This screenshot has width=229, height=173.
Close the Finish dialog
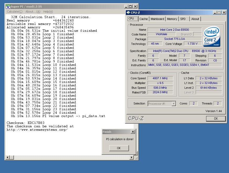click(x=133, y=132)
